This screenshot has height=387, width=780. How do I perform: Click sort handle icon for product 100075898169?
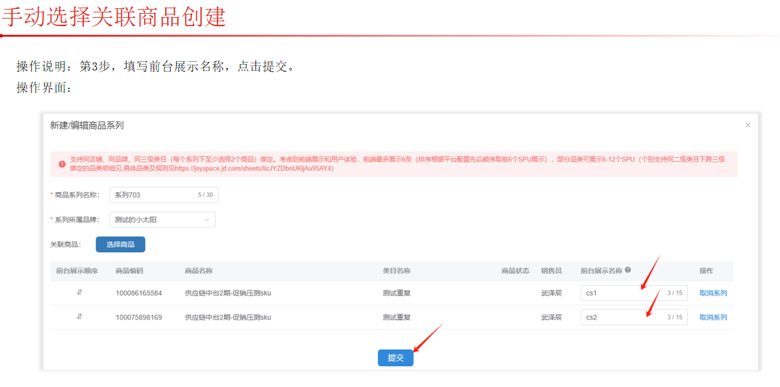79,317
